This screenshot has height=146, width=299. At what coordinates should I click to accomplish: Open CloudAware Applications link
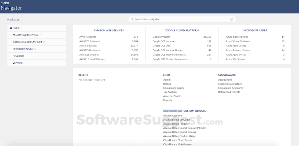(225, 80)
